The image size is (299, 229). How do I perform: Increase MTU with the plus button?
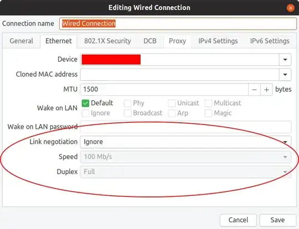tap(266, 90)
